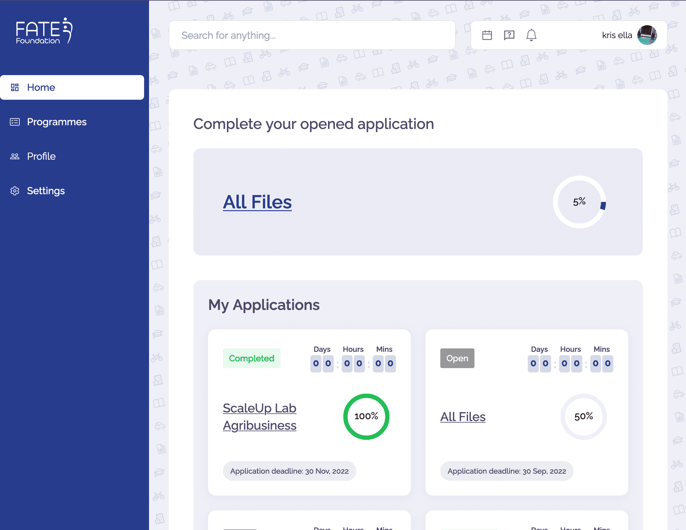Click the Settings gear icon
The image size is (686, 530).
[15, 191]
